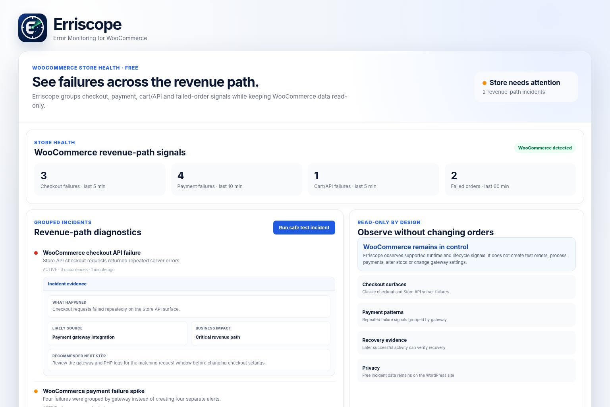610x407 pixels.
Task: Click the Erriscope title text
Action: click(87, 24)
